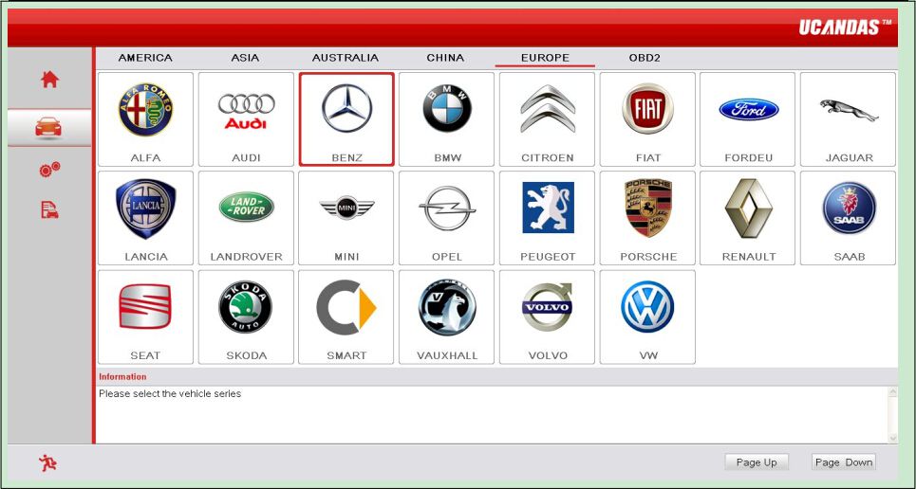The width and height of the screenshot is (916, 489).
Task: Open the OBD2 tab
Action: [645, 58]
